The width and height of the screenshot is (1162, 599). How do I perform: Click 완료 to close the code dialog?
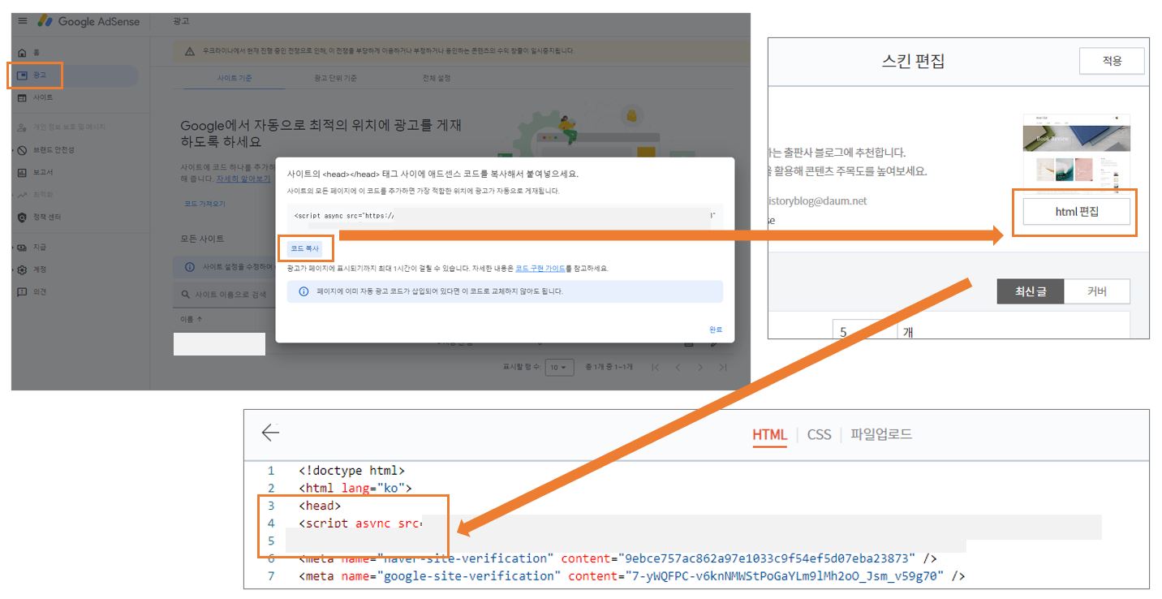715,330
